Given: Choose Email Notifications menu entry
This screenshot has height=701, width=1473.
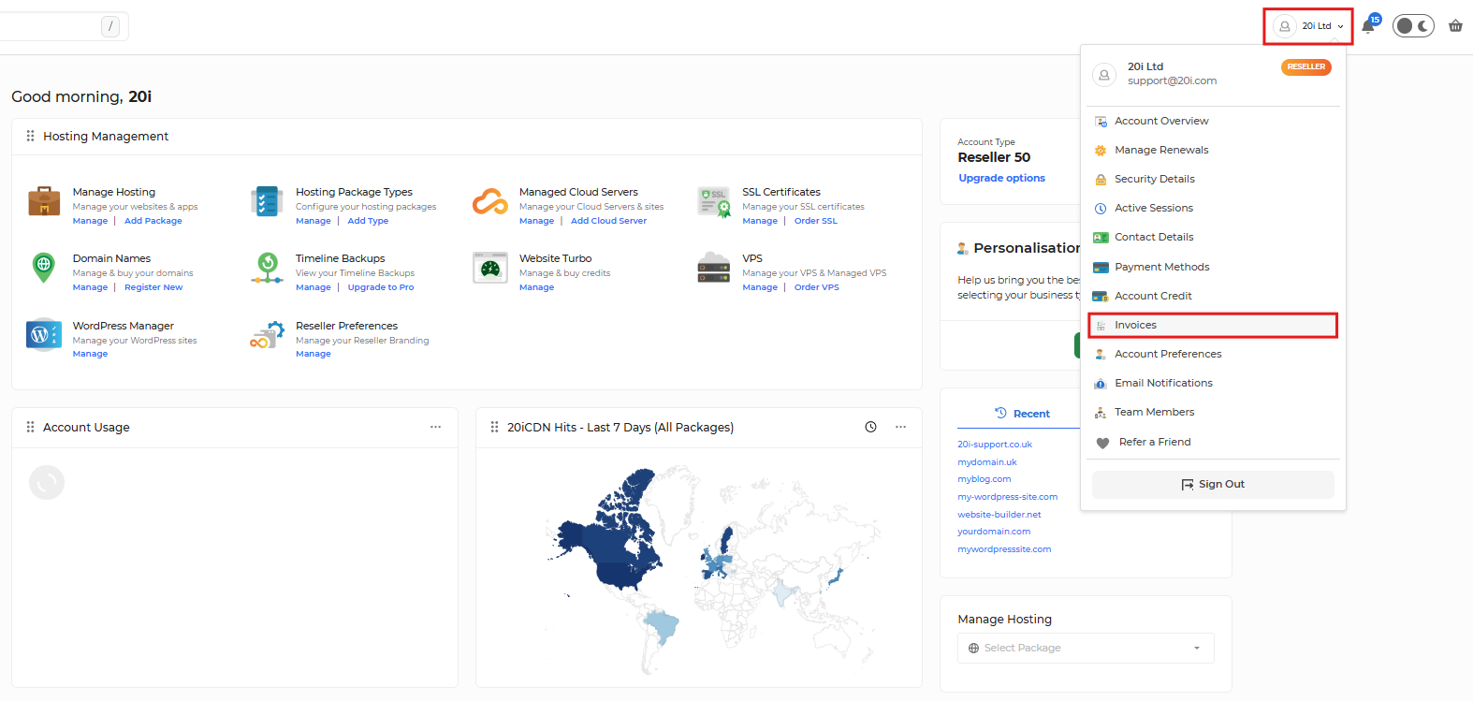Looking at the screenshot, I should (1213, 383).
